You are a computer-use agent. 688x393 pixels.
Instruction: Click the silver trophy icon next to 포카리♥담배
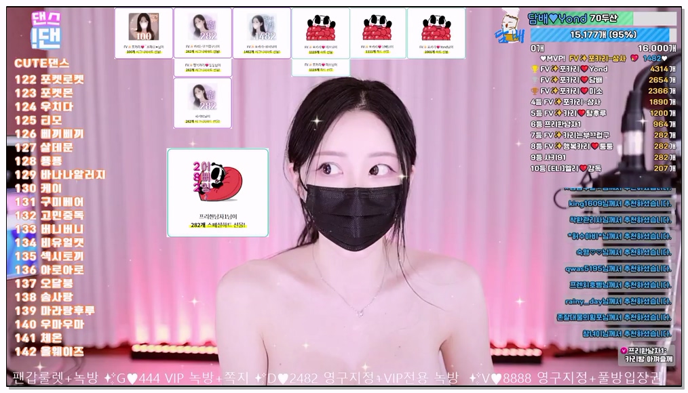[535, 80]
